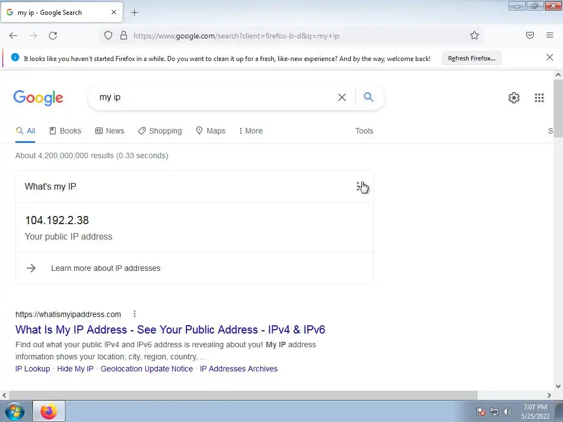Image resolution: width=563 pixels, height=422 pixels.
Task: Open the search Tools options
Action: tap(364, 131)
